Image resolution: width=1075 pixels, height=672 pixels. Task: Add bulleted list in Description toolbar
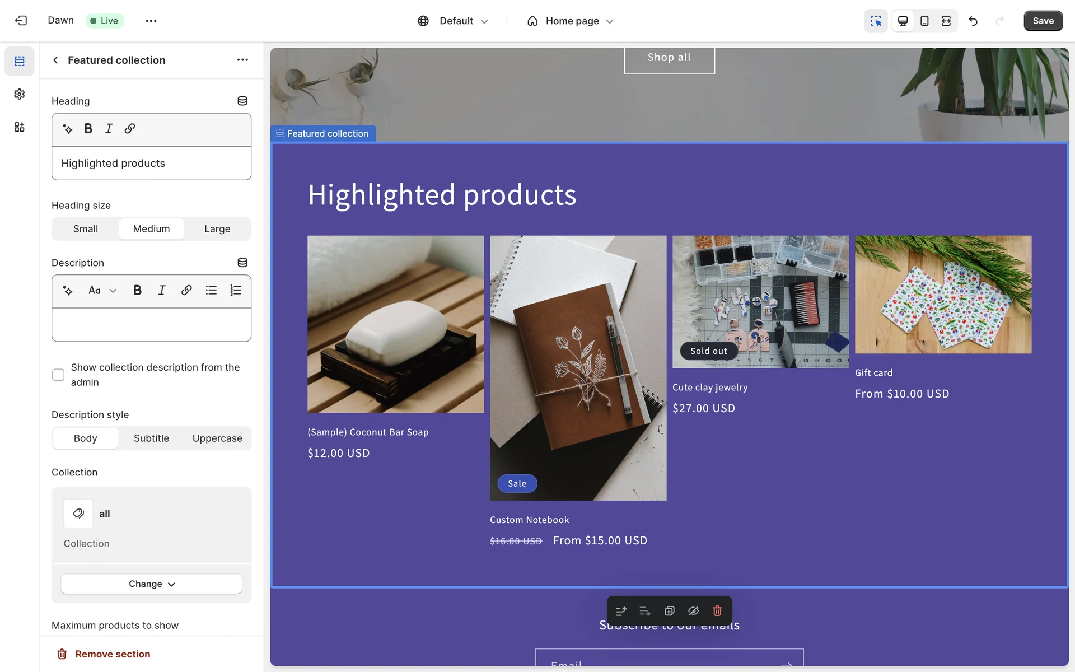(211, 290)
